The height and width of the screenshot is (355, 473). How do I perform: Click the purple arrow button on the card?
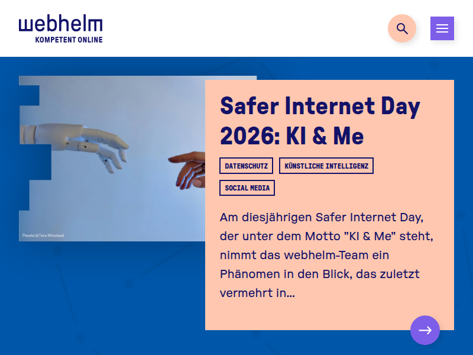pyautogui.click(x=425, y=330)
